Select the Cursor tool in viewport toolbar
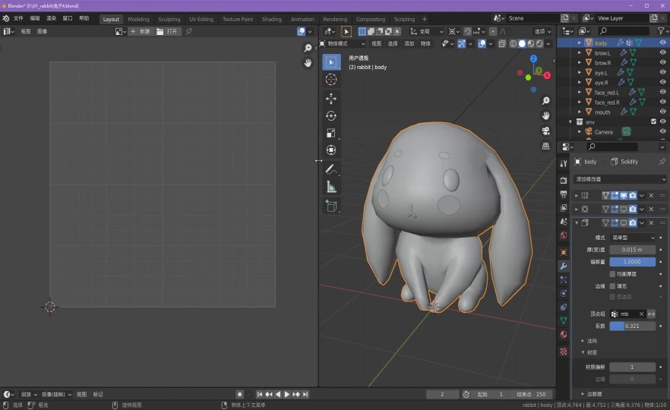670x410 pixels. point(330,80)
